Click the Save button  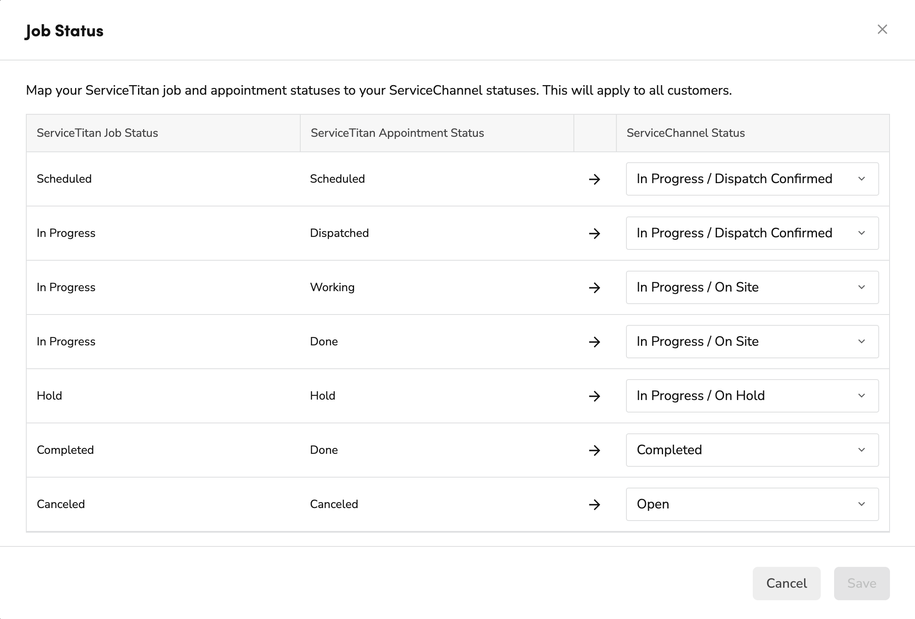862,583
